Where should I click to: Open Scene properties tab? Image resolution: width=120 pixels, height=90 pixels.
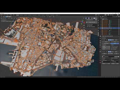coord(100,46)
